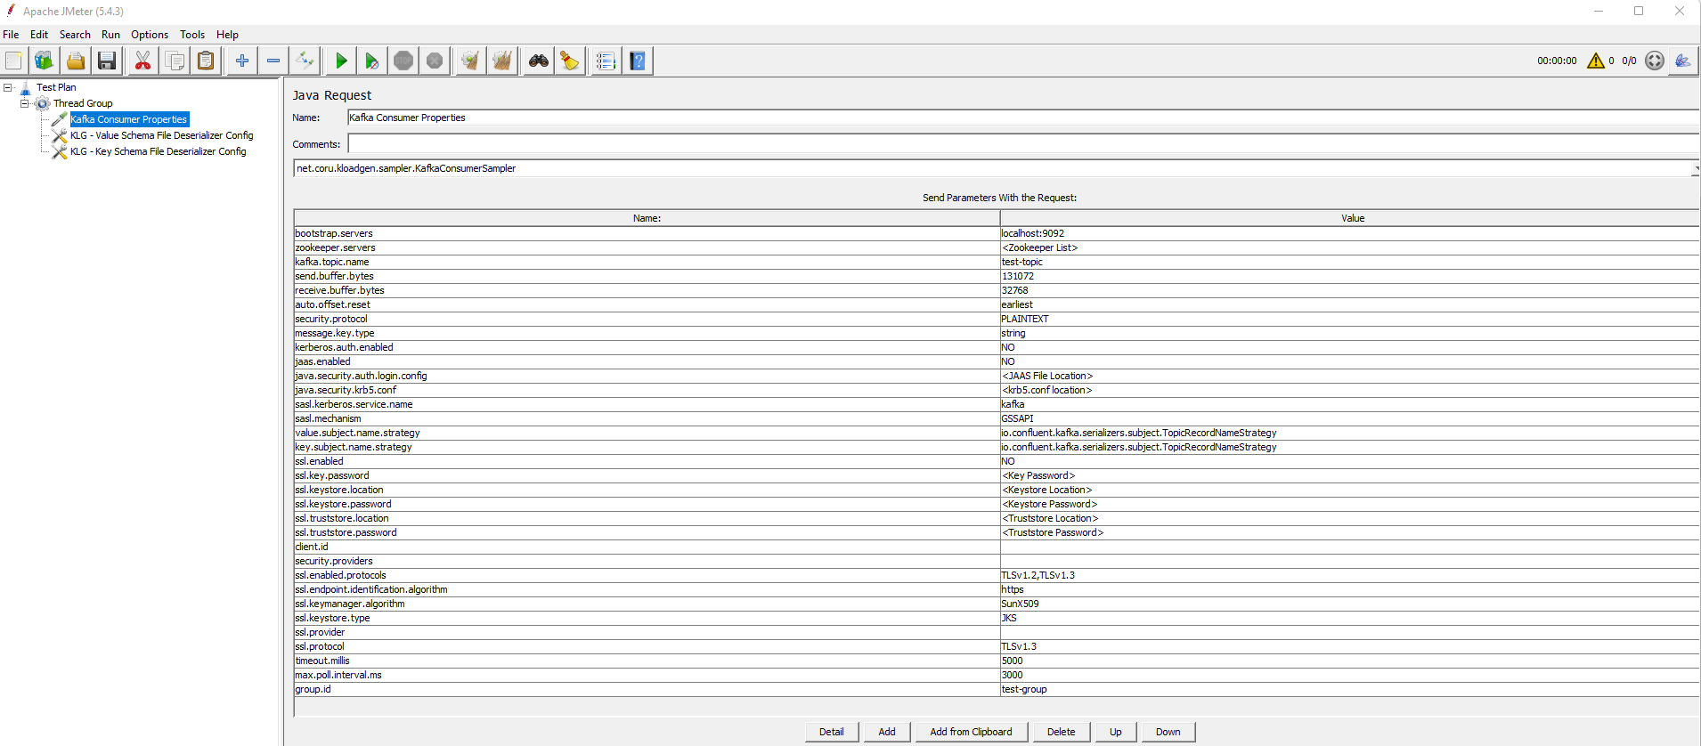The height and width of the screenshot is (746, 1701).
Task: Click the warning triangle log icon
Action: pyautogui.click(x=1596, y=61)
